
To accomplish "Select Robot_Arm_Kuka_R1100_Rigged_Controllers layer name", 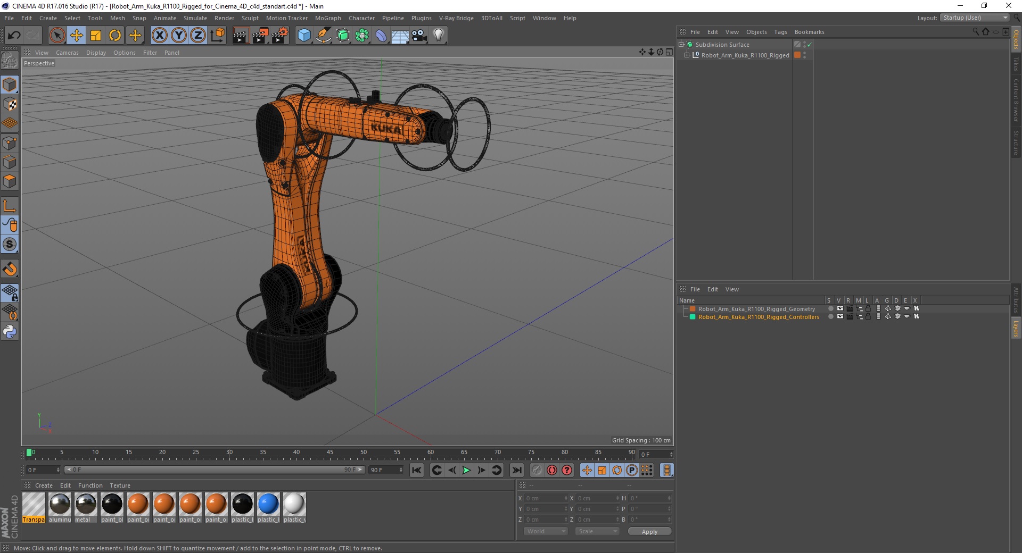I will pos(759,317).
